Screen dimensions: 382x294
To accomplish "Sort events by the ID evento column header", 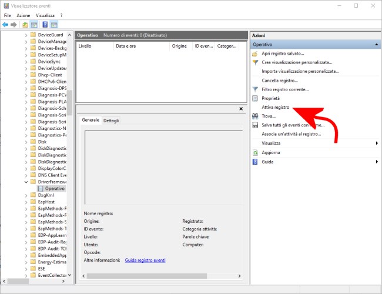I will [x=204, y=46].
